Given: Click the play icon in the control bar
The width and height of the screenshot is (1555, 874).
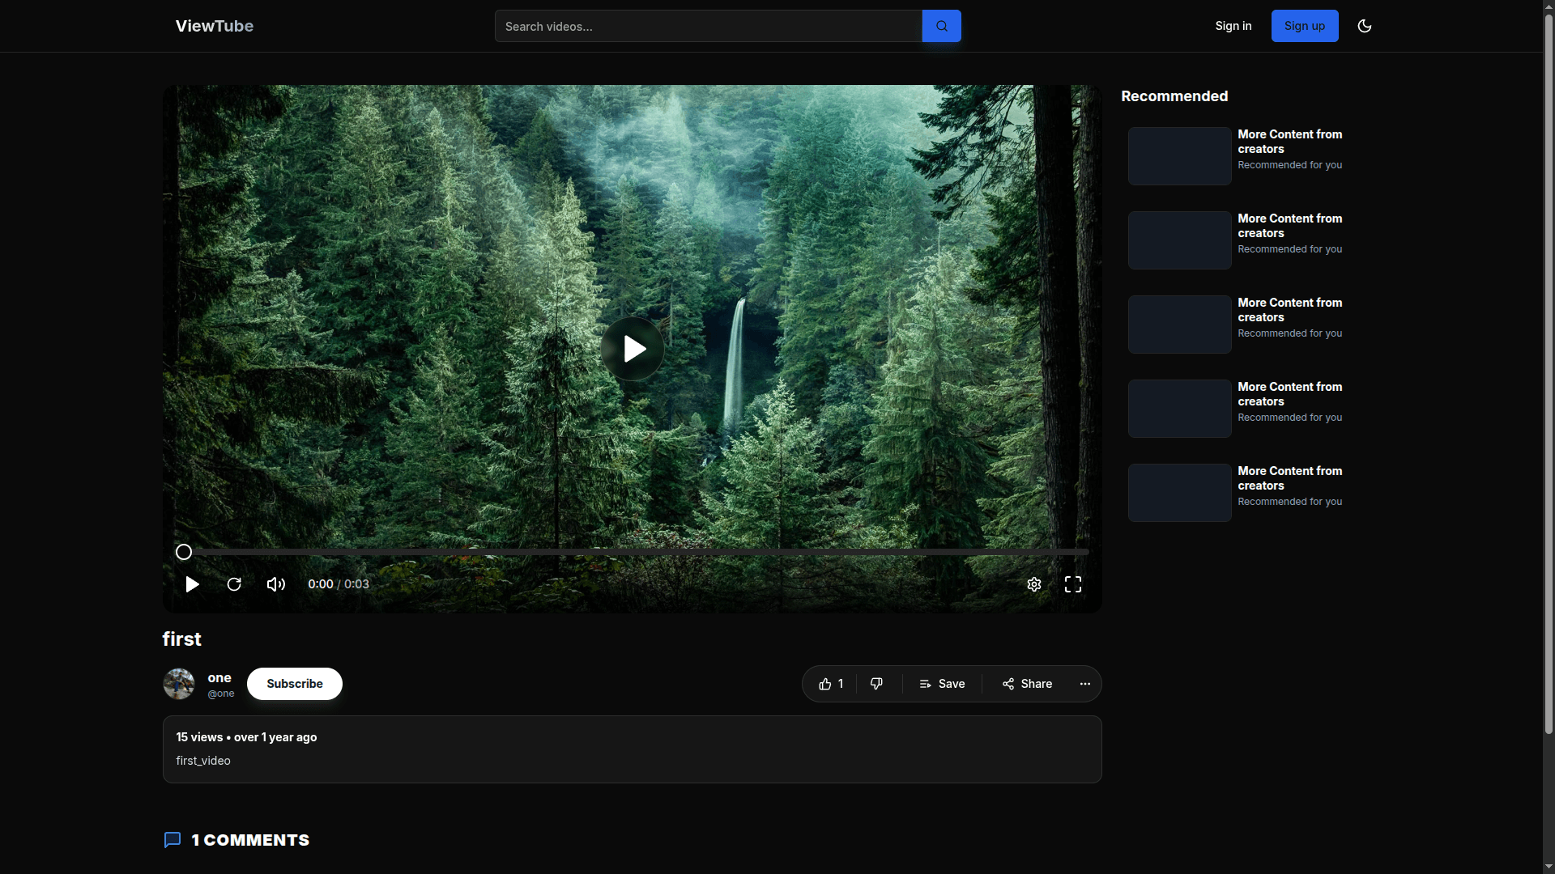Looking at the screenshot, I should click(x=191, y=583).
